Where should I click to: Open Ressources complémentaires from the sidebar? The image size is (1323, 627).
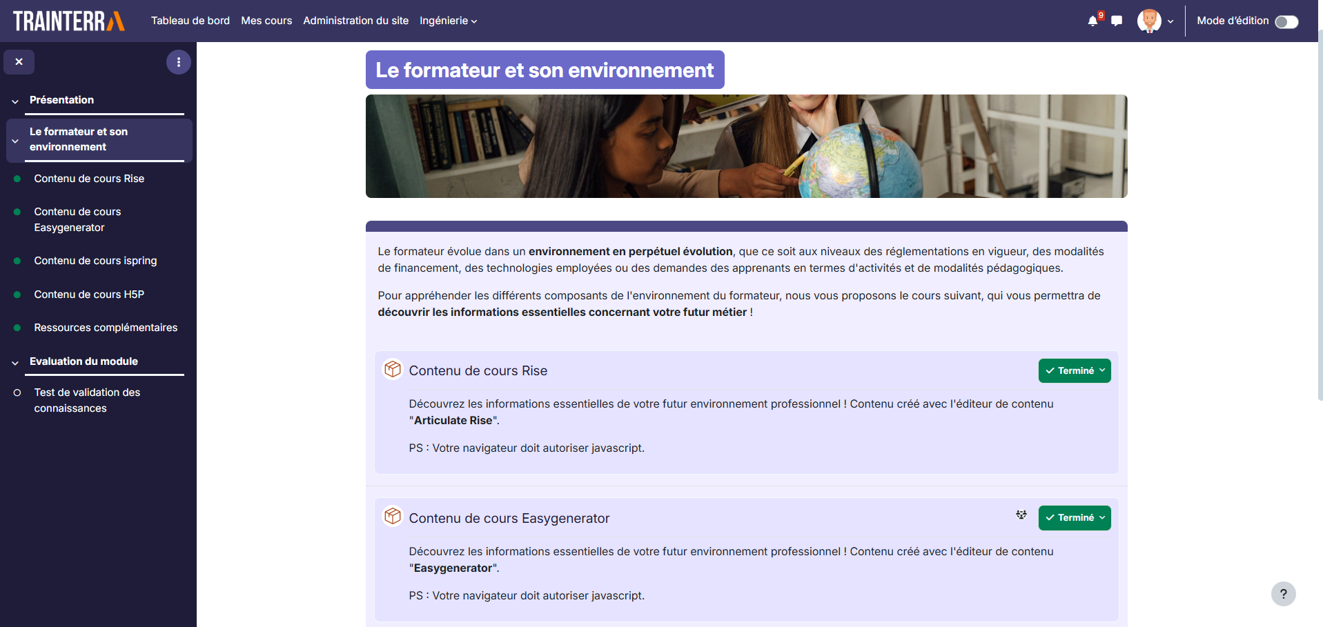[106, 328]
